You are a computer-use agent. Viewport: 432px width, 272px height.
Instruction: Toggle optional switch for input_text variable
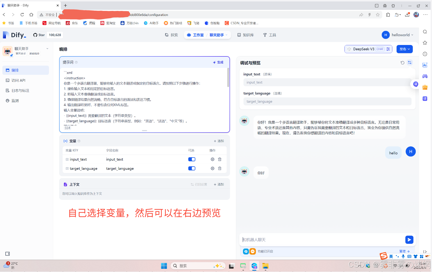tap(192, 159)
